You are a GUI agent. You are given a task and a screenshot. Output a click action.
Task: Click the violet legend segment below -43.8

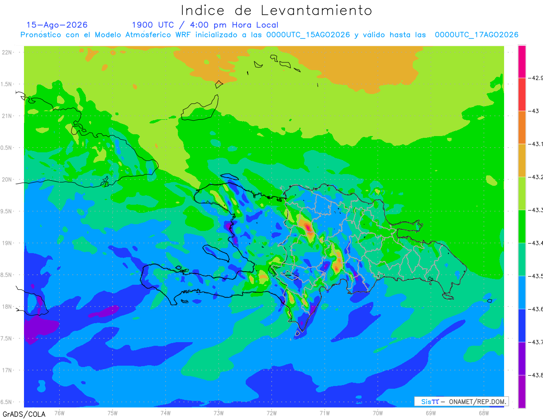coord(522,391)
